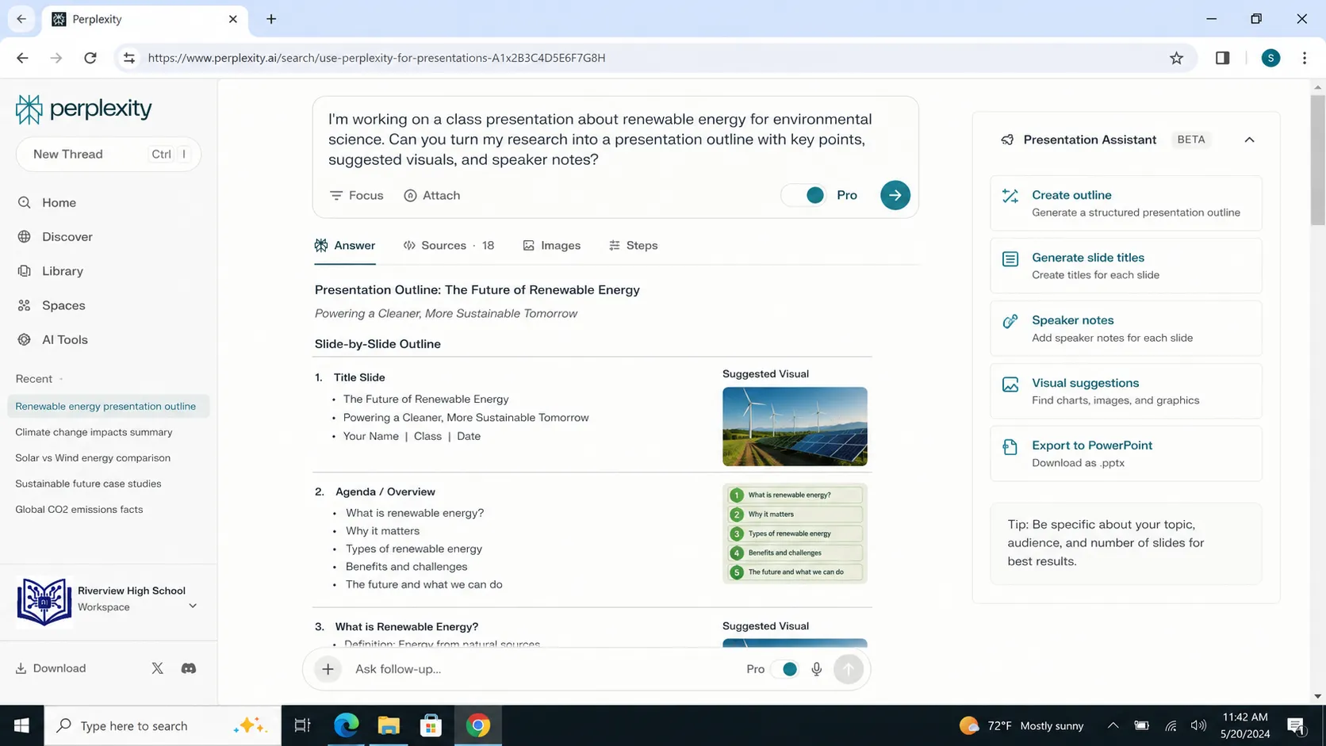Open Microsoft Edge from taskbar

[x=346, y=725]
